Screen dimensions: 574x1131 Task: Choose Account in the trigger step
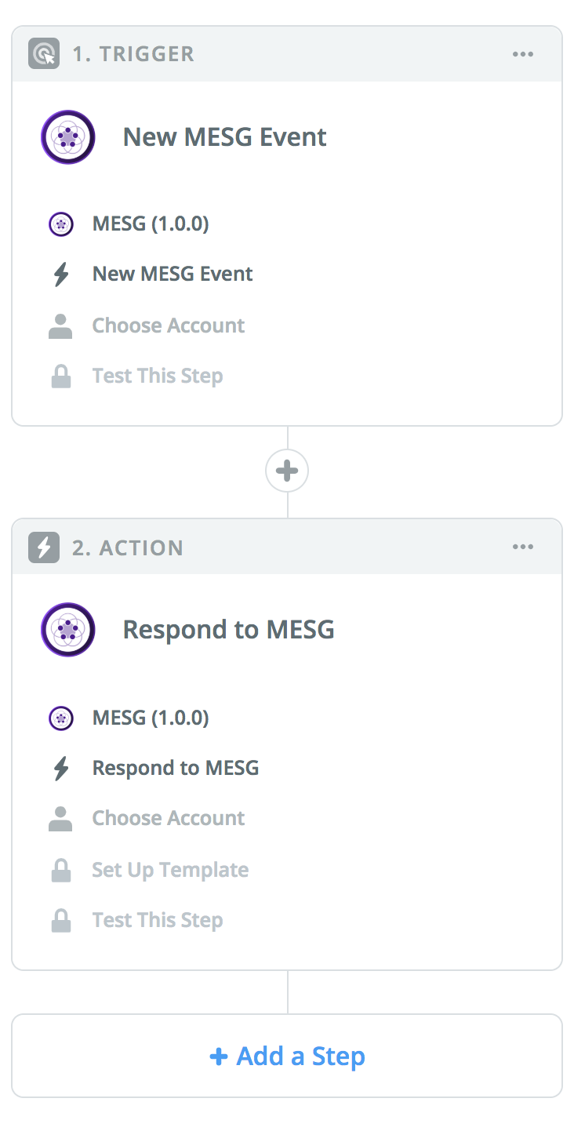point(169,325)
